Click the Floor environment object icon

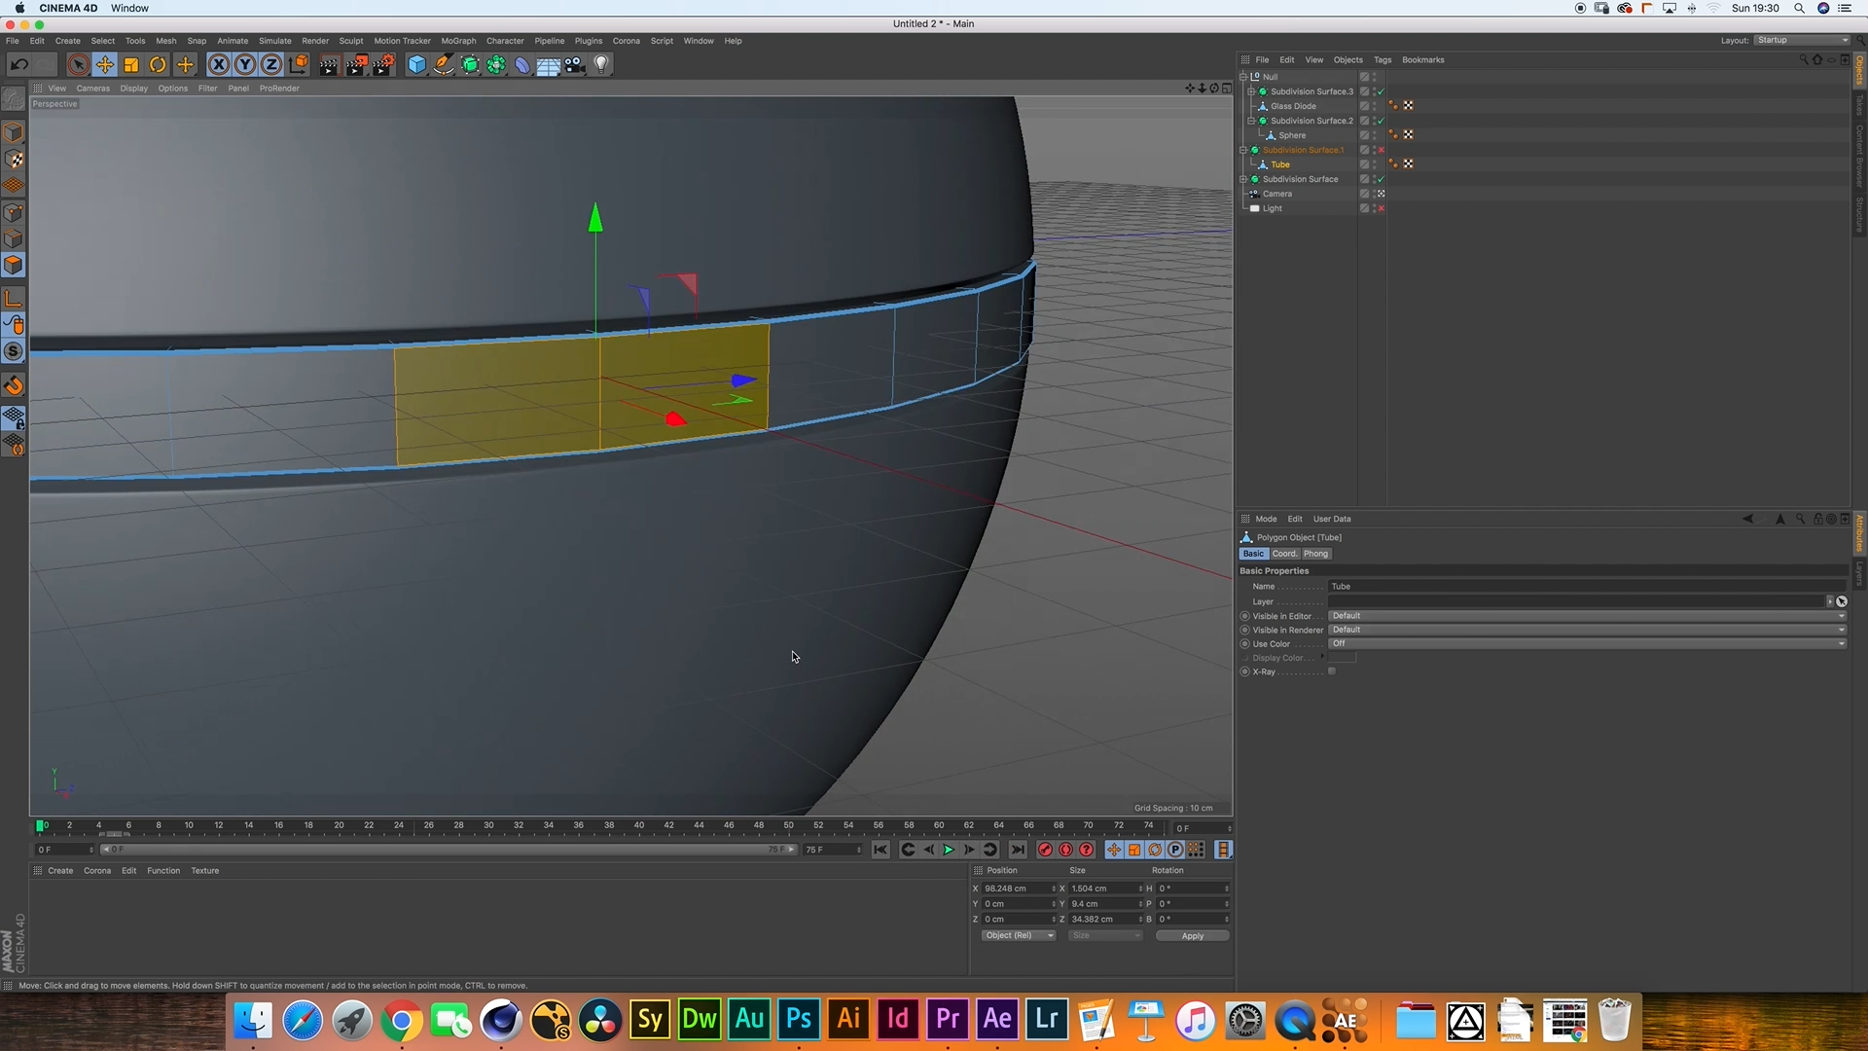548,65
